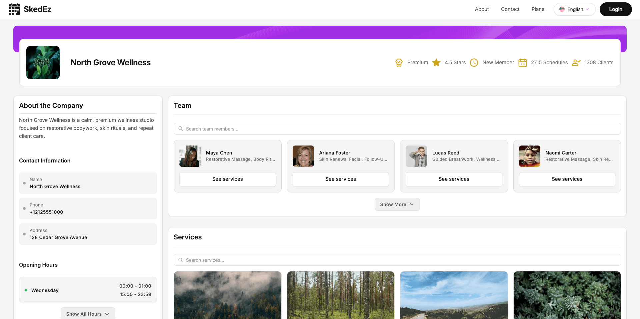Viewport: 640px width, 319px height.
Task: Focus the Search team members field
Action: [397, 129]
